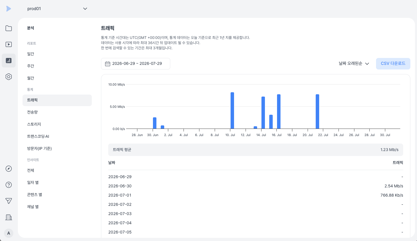This screenshot has height=241, width=417.
Task: Open the 트랜스코딩·AI statistics page
Action: click(x=57, y=136)
